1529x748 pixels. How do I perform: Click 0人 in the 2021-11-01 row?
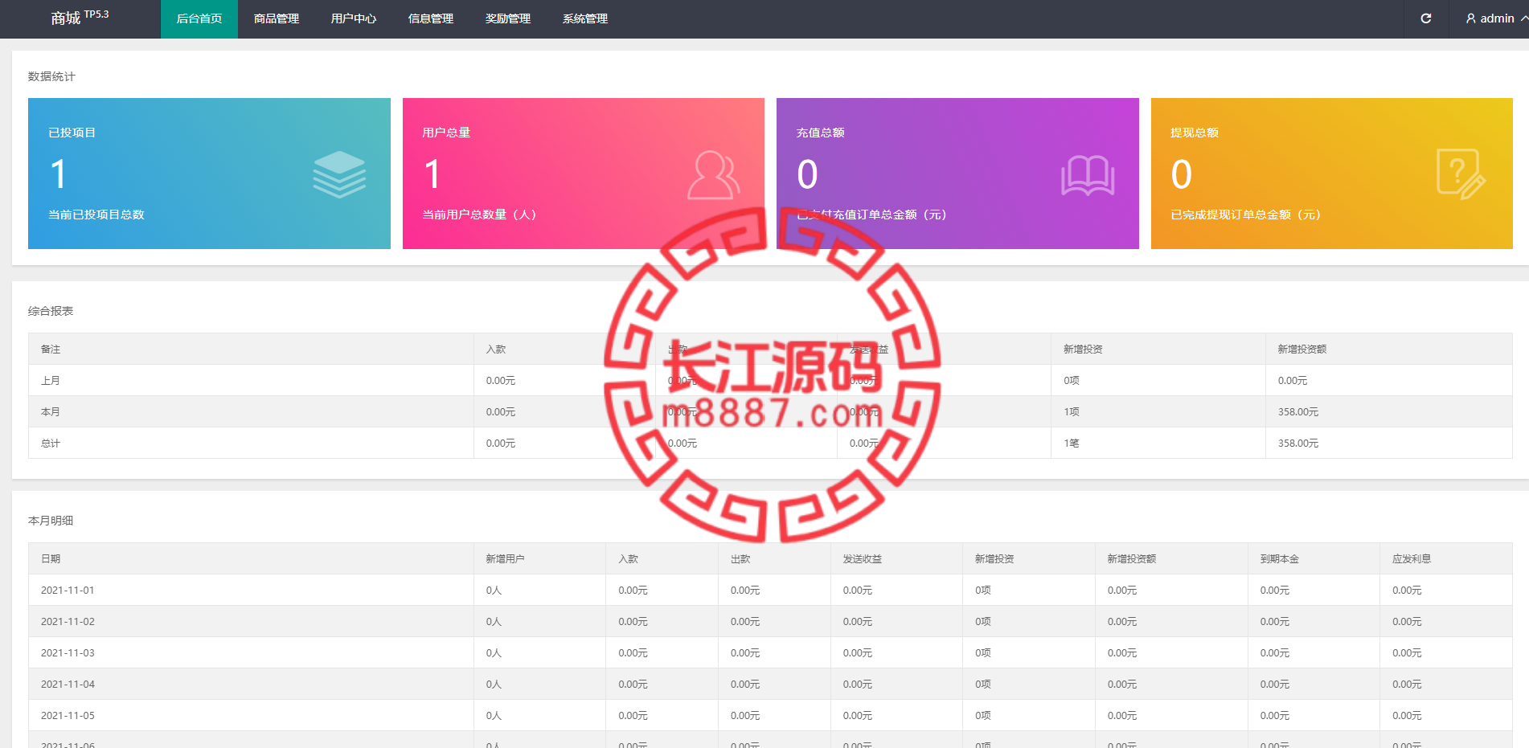tap(494, 591)
